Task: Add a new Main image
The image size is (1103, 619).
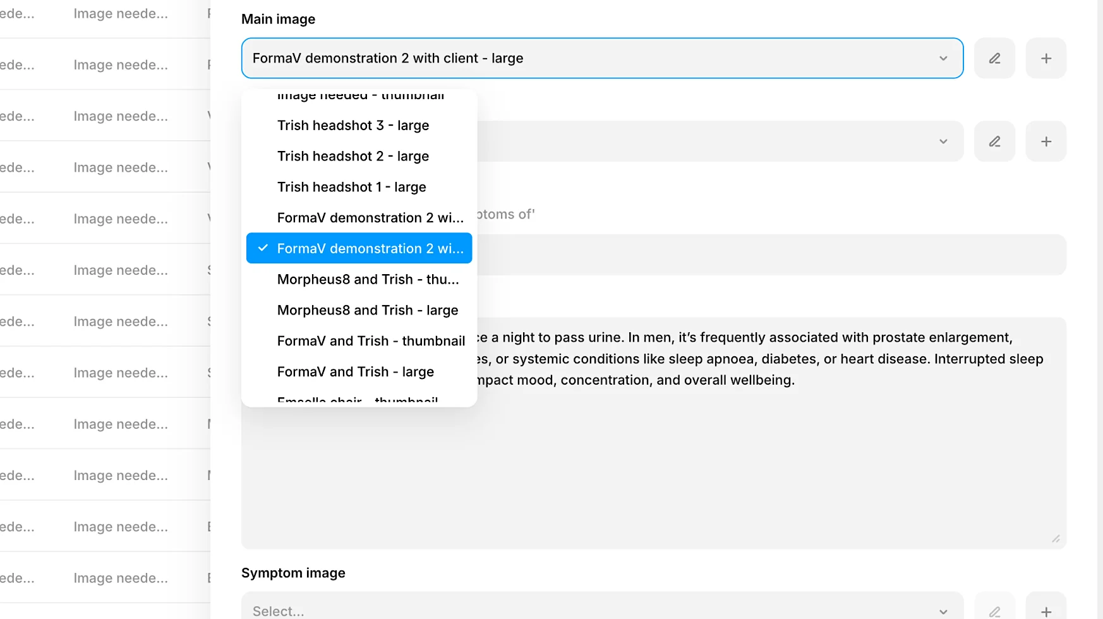Action: pos(1046,58)
